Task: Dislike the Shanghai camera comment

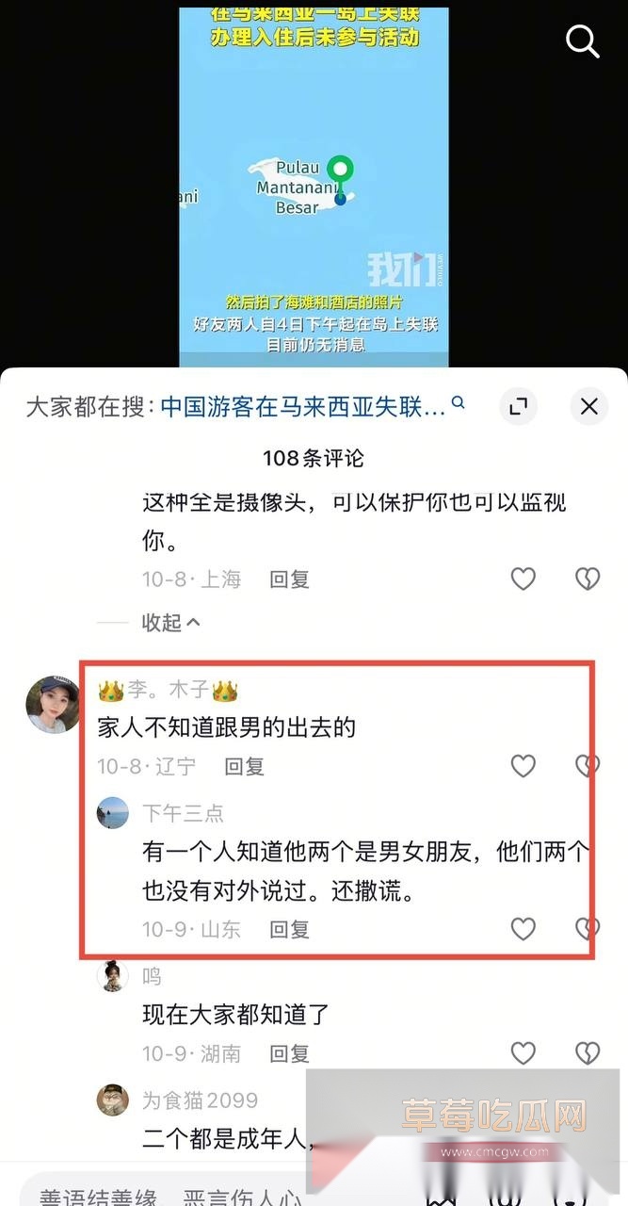Action: (588, 579)
